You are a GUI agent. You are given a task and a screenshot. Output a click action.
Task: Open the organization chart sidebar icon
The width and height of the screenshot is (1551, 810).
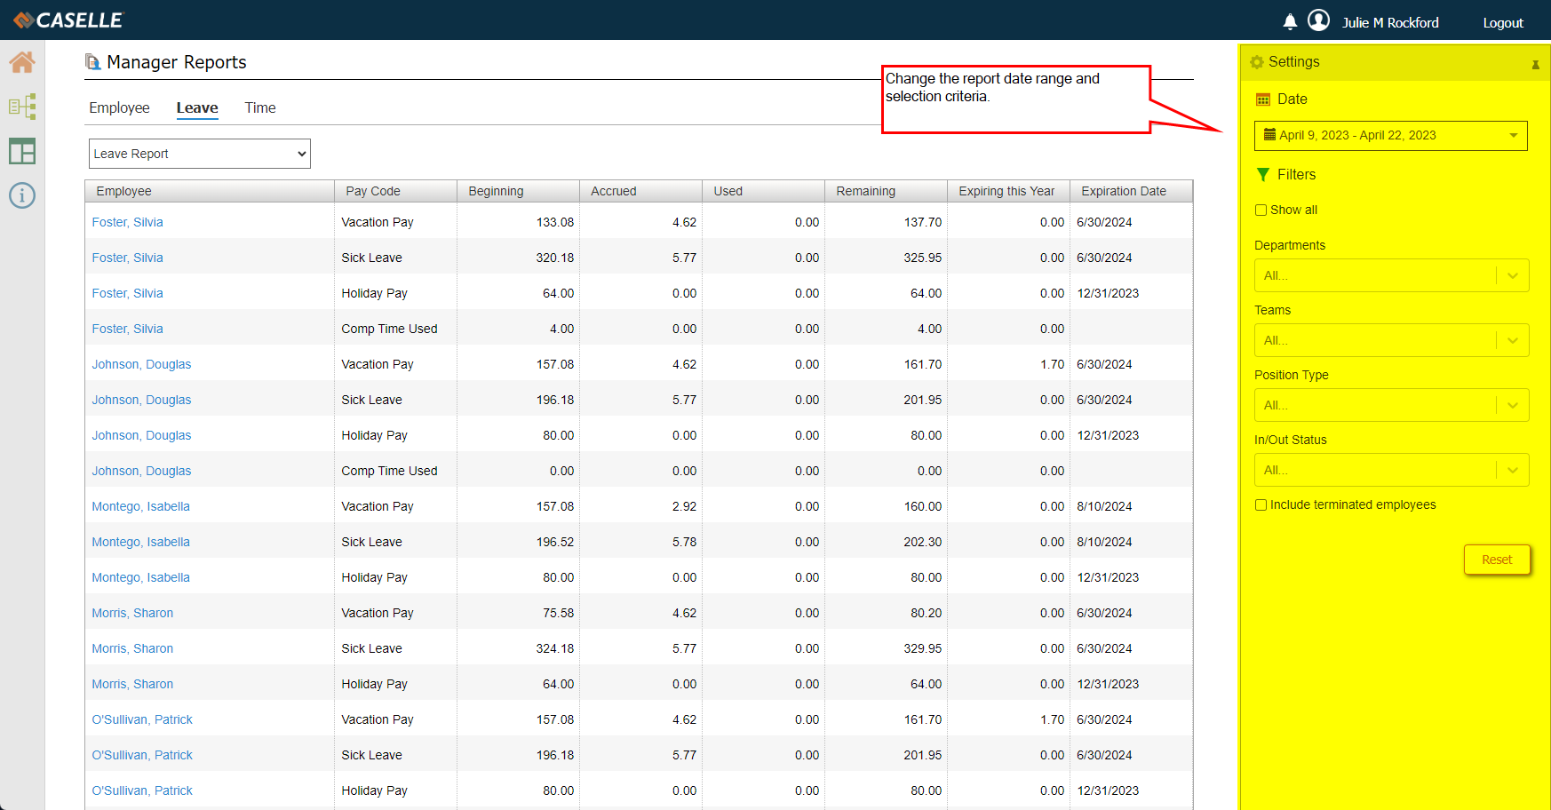point(22,107)
